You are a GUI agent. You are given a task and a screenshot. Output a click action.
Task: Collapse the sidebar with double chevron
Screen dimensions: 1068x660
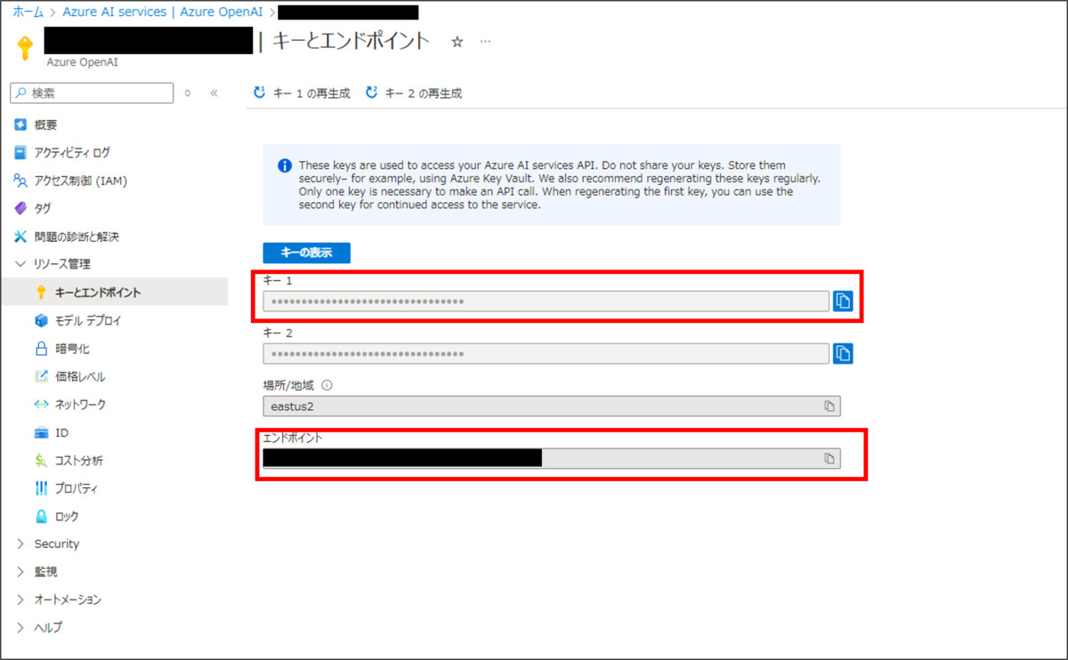(x=214, y=93)
